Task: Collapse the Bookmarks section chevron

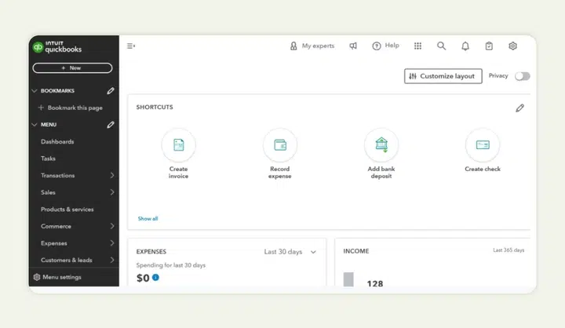Action: point(35,91)
